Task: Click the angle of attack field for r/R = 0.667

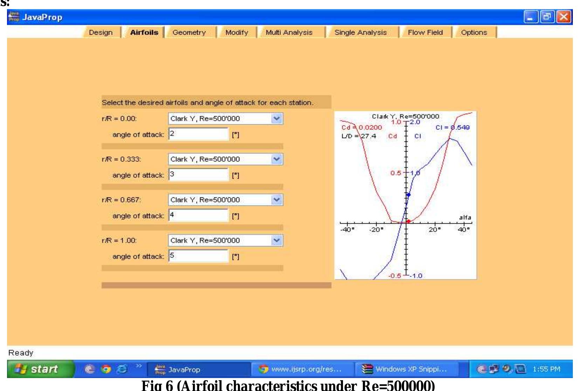Action: (x=198, y=216)
